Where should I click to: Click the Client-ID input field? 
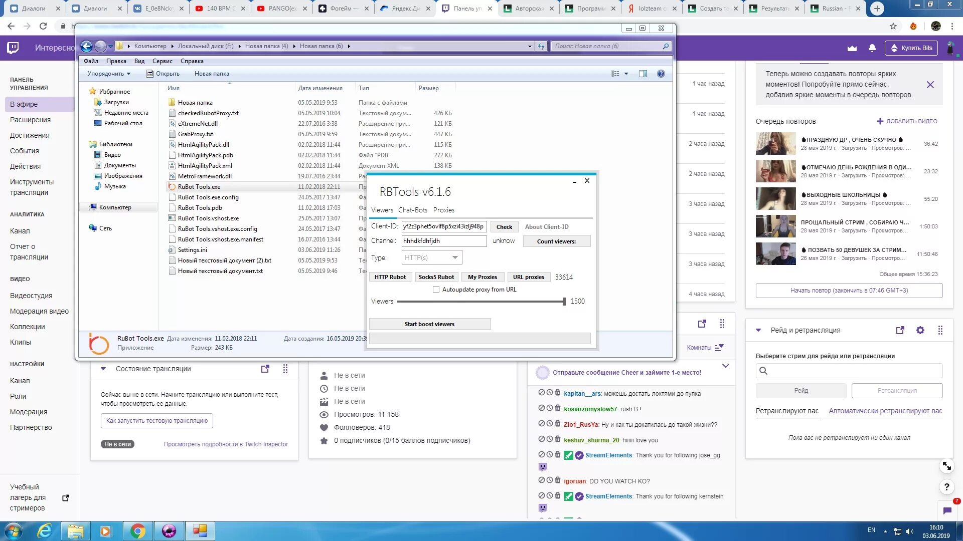point(444,226)
